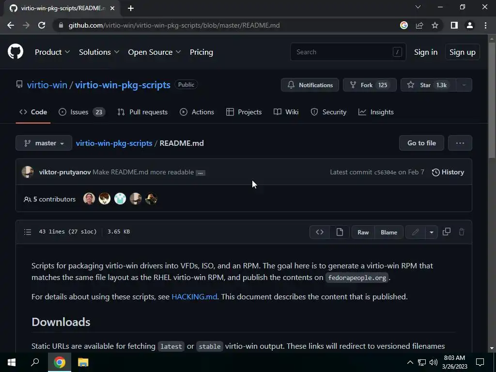Open the Chrome profile icon
This screenshot has width=496, height=372.
pos(470,25)
